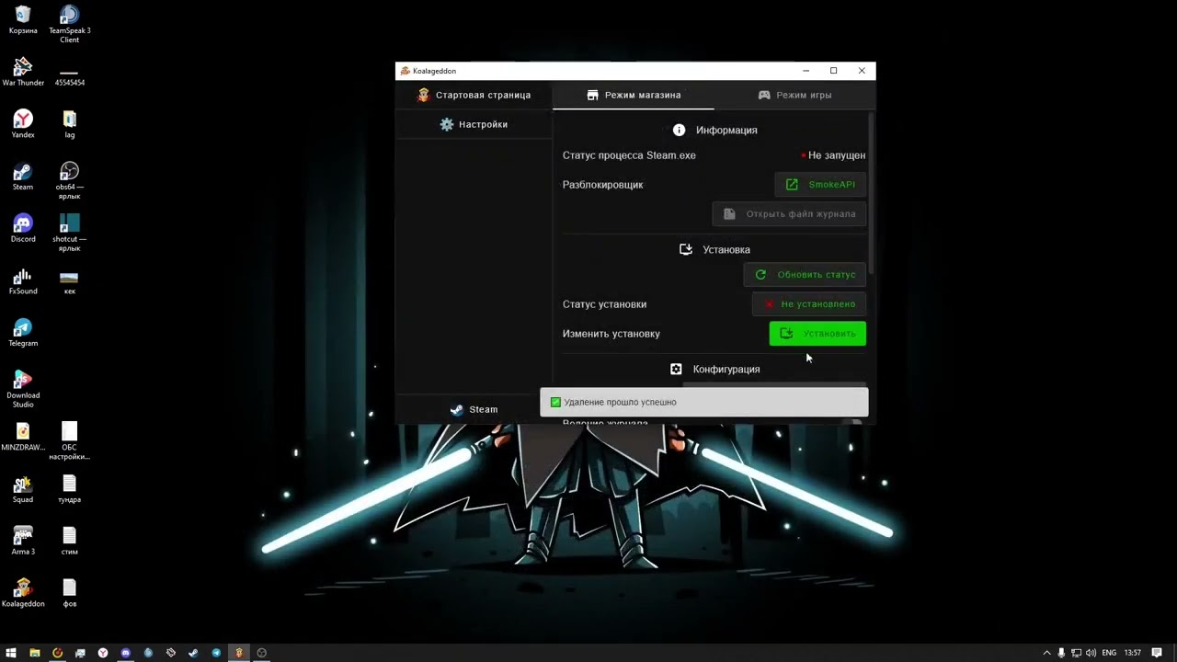Screen dimensions: 1177x662
Task: Click the gear icon beside Настройки
Action: pyautogui.click(x=447, y=124)
